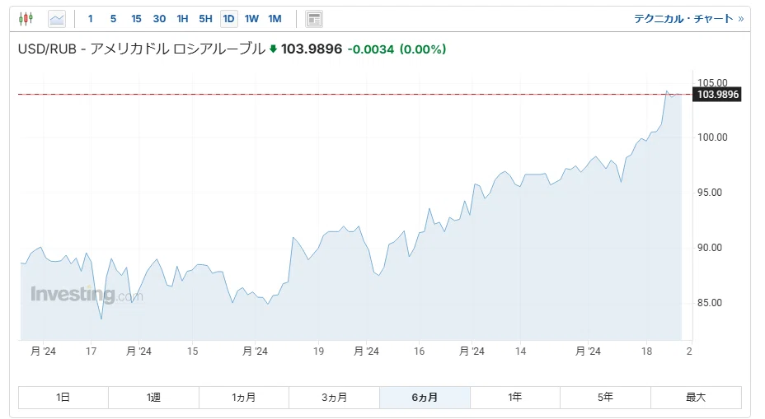Select the 3ヵ月 time range tab
Image resolution: width=765 pixels, height=419 pixels.
[x=334, y=398]
